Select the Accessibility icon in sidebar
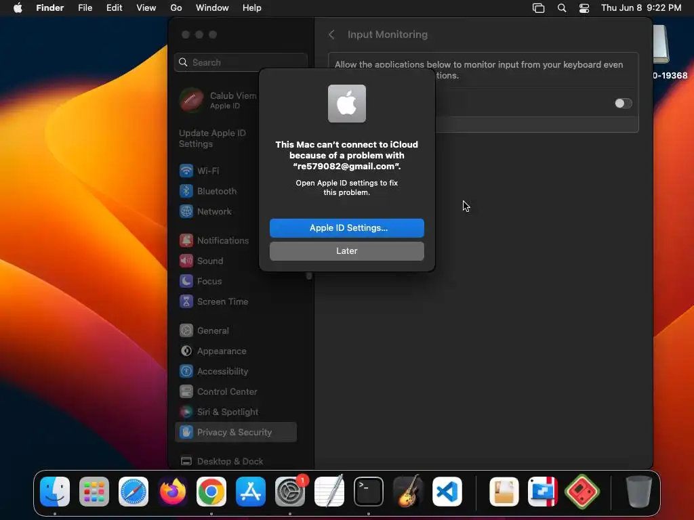 click(x=186, y=372)
